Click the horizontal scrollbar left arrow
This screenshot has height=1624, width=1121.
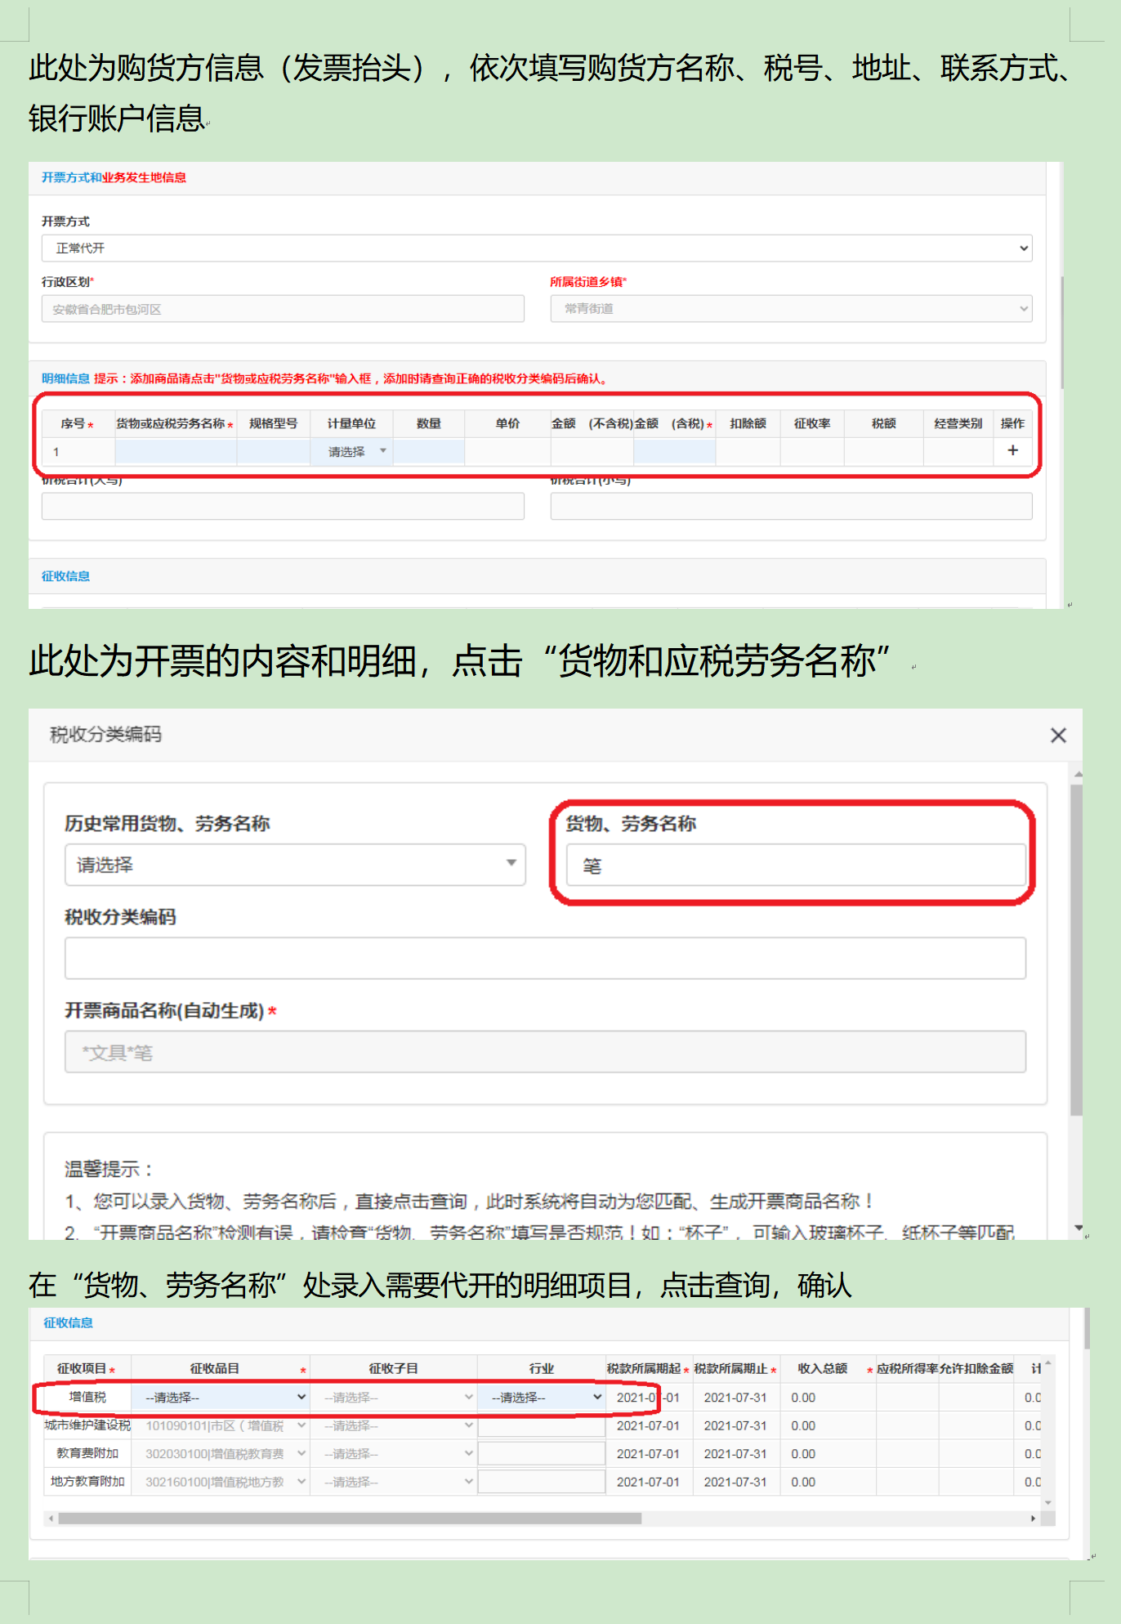click(x=51, y=1519)
